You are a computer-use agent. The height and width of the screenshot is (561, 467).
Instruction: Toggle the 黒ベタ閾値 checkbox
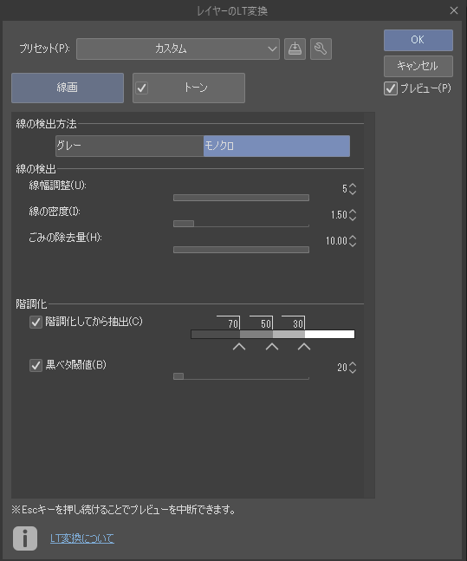pos(36,365)
